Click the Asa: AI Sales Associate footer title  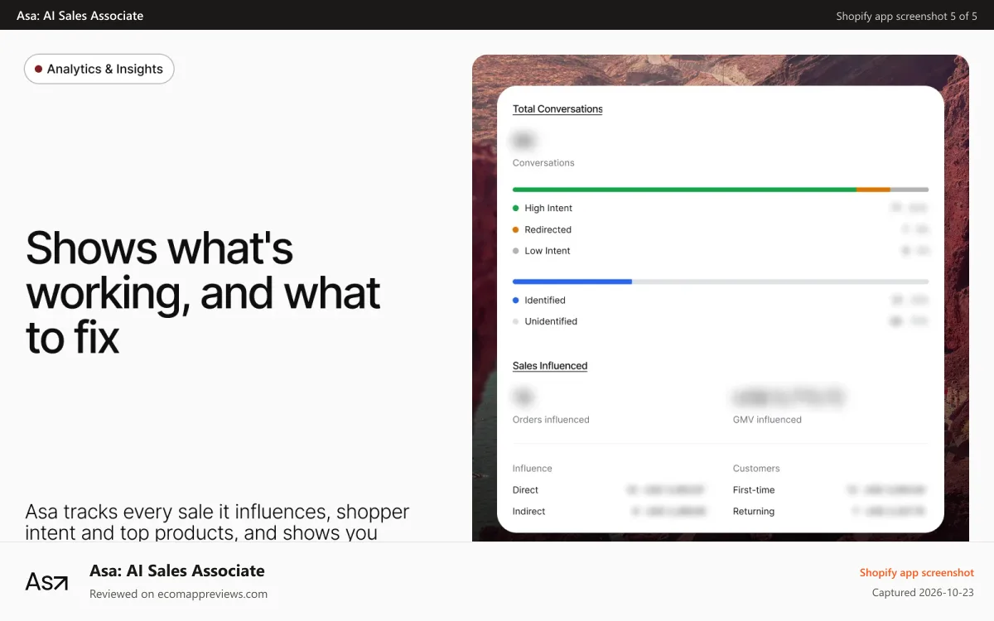coord(177,570)
